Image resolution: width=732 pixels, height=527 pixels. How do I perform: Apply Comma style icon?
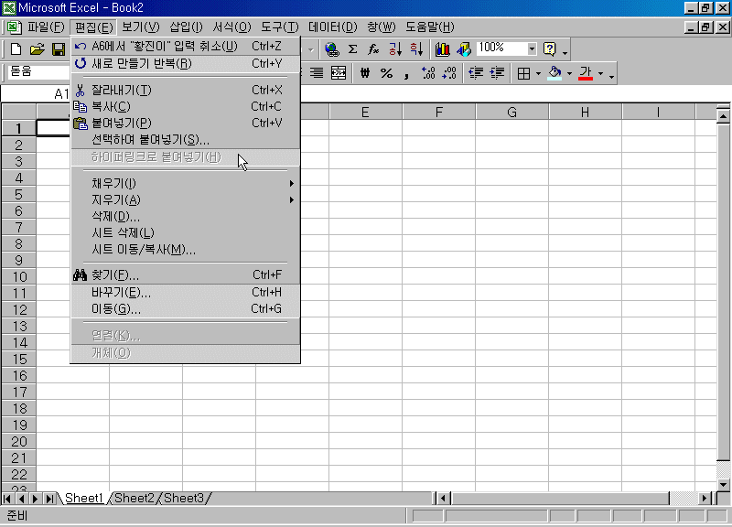406,73
